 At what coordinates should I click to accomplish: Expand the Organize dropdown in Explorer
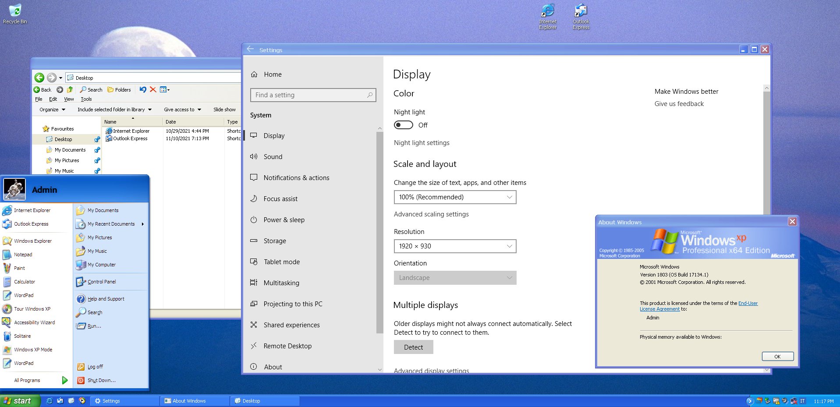(x=52, y=110)
